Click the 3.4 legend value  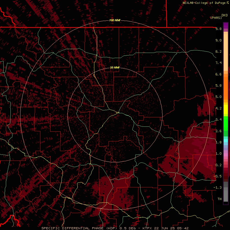(x=218, y=119)
